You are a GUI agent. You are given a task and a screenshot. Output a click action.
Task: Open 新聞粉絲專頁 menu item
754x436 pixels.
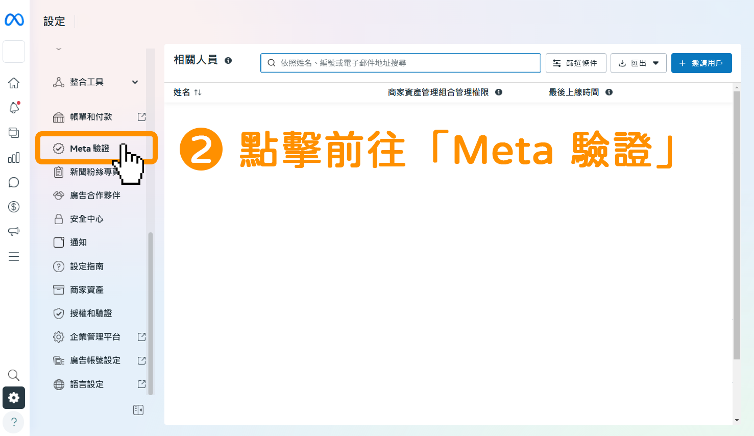pos(94,172)
